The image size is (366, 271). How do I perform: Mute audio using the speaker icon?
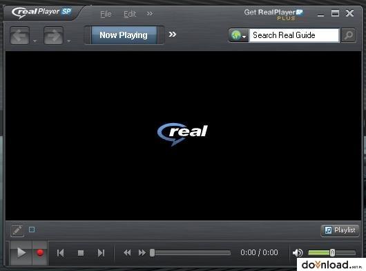(298, 253)
